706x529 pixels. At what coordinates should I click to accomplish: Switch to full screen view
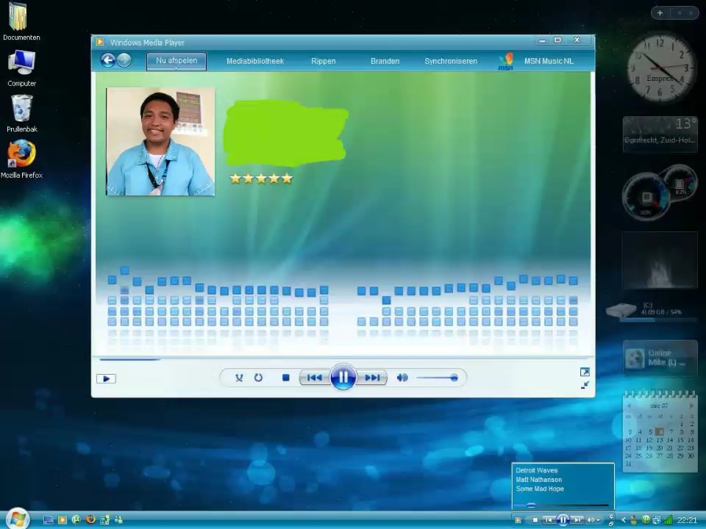(x=585, y=373)
